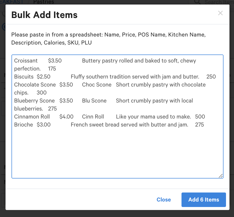
Task: Click the blue Close link
Action: coord(164,199)
